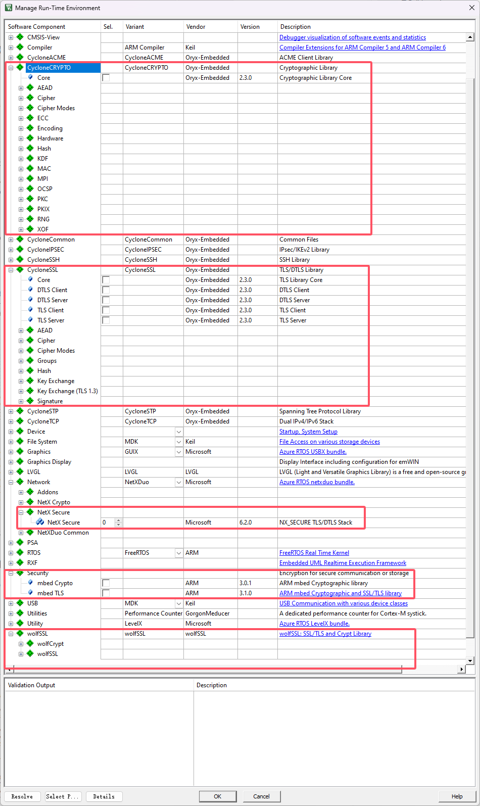Expand the PSA component
The image size is (480, 806).
tap(11, 543)
